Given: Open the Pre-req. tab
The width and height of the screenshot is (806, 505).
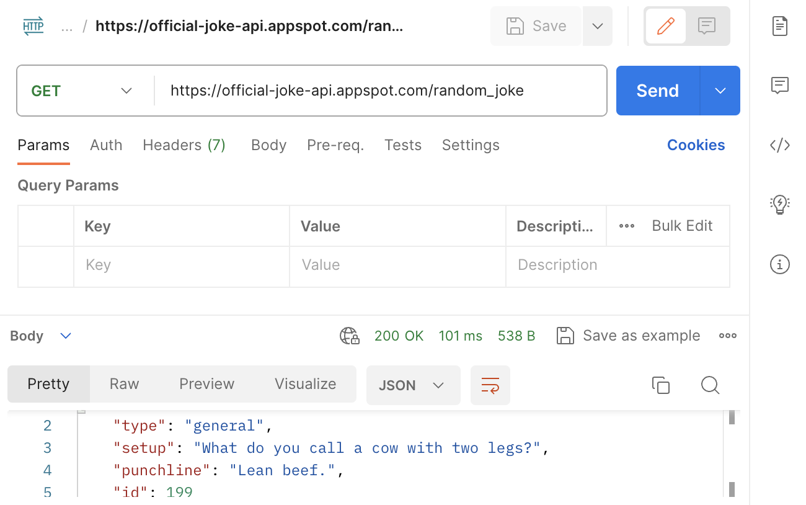Looking at the screenshot, I should (x=335, y=145).
